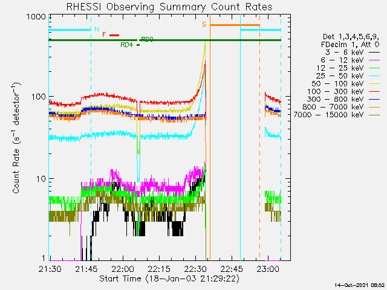Click the y-axis tick value "10"
387x290 pixels.
click(42, 179)
